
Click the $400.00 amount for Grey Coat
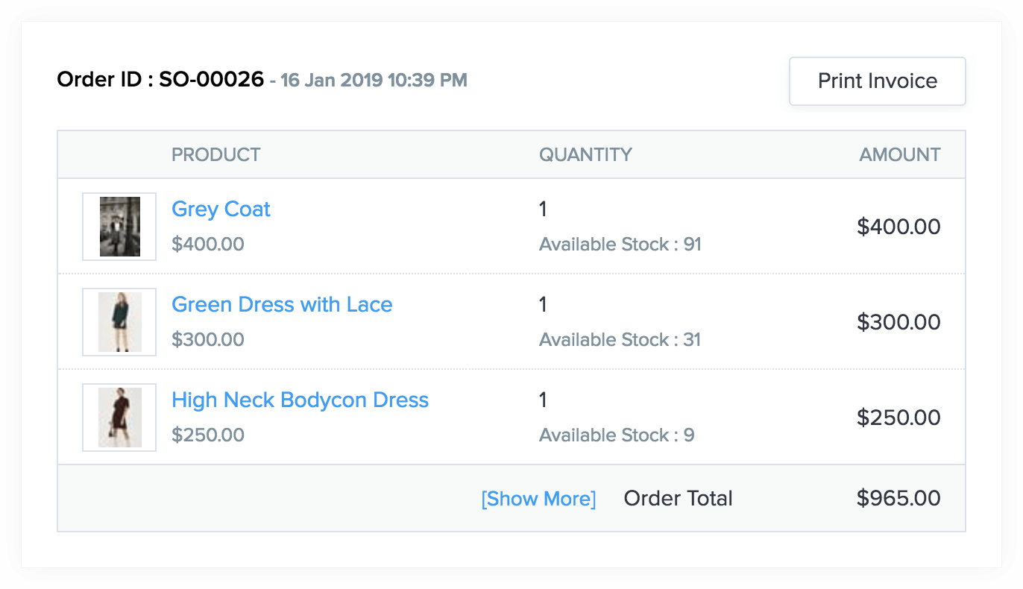pos(898,227)
